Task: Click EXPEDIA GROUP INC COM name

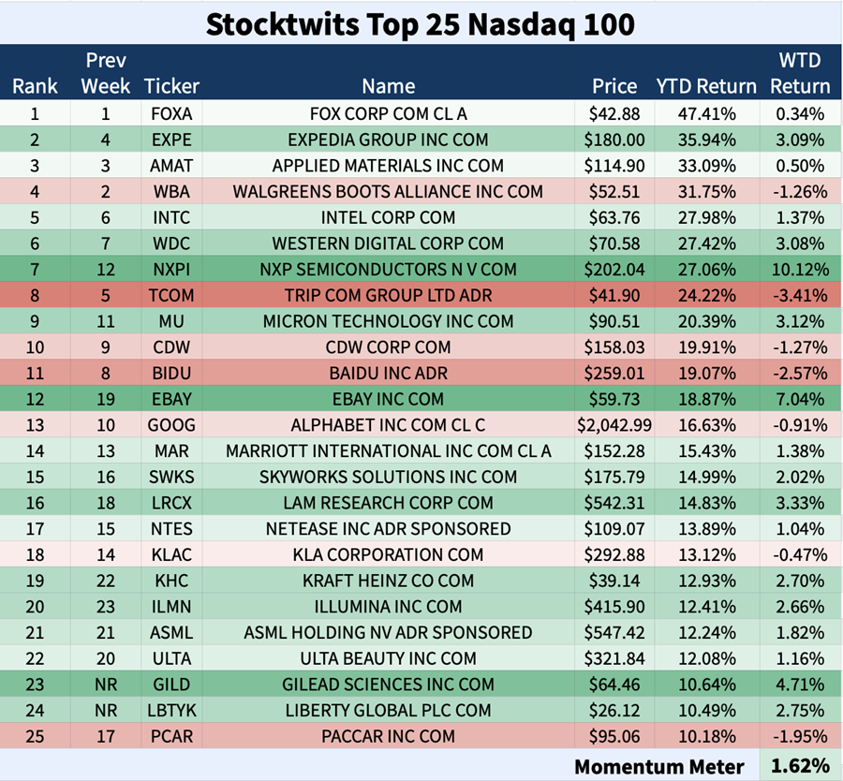Action: (388, 140)
